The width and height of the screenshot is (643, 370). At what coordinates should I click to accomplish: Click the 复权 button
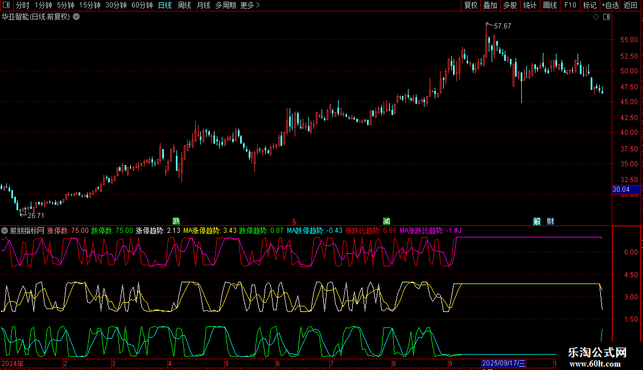point(471,5)
